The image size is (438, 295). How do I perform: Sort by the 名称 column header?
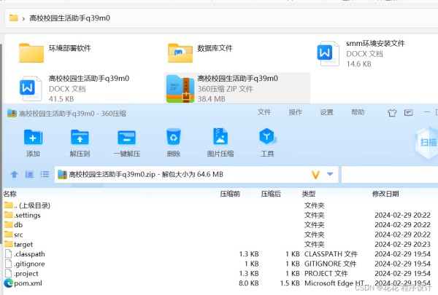(x=10, y=194)
